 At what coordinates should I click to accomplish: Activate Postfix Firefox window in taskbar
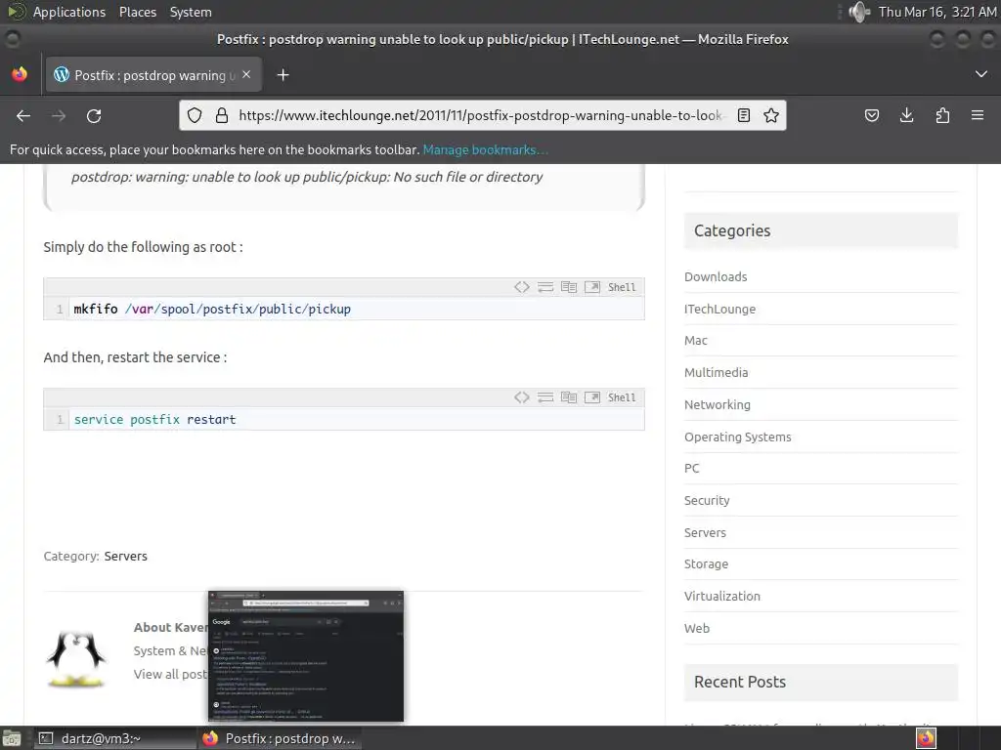pos(280,738)
